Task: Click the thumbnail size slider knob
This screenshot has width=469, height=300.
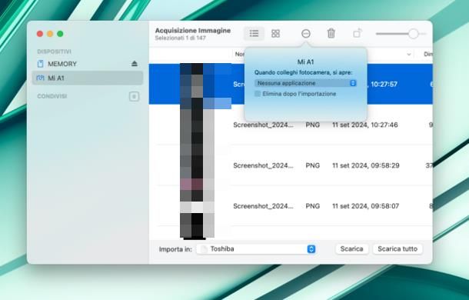Action: click(x=413, y=34)
